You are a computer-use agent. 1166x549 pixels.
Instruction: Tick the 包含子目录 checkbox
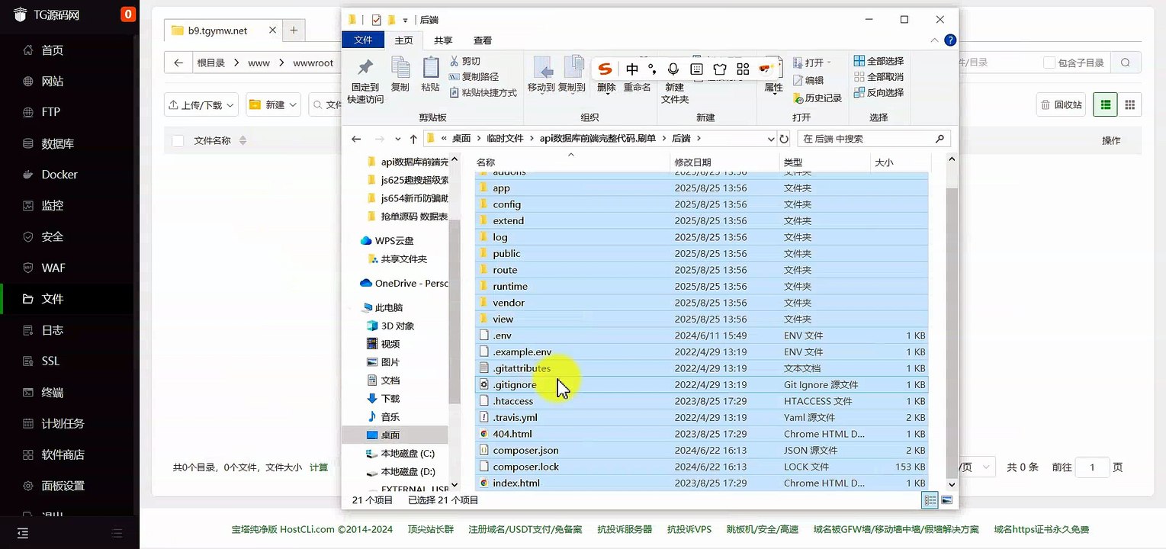pos(1049,63)
